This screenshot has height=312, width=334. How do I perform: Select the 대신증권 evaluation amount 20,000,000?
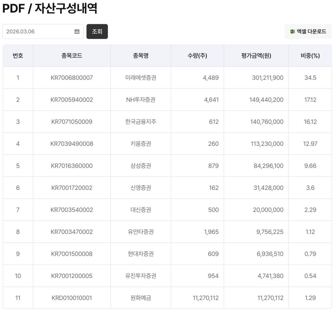point(268,210)
